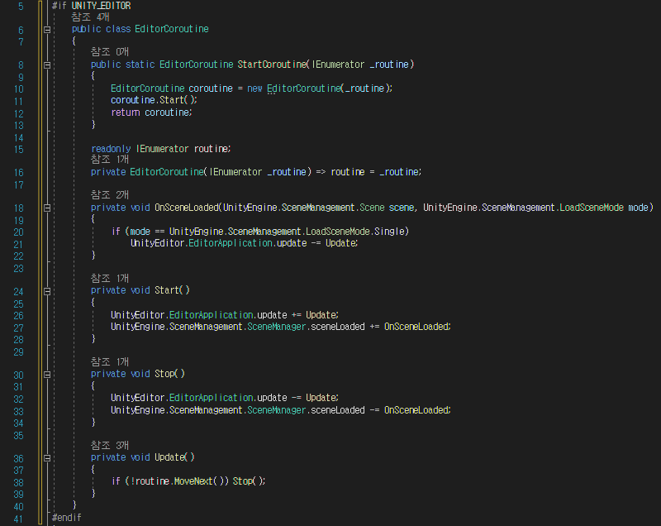Screen dimensions: 661x526
Task: Open the '참조 1개' CodeLens above the Start method
Action: coord(110,279)
